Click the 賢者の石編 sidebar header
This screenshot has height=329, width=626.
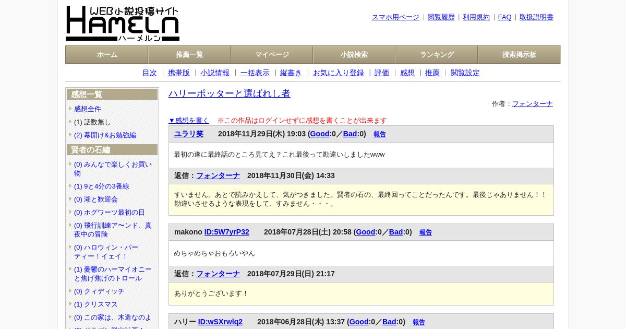pyautogui.click(x=112, y=150)
